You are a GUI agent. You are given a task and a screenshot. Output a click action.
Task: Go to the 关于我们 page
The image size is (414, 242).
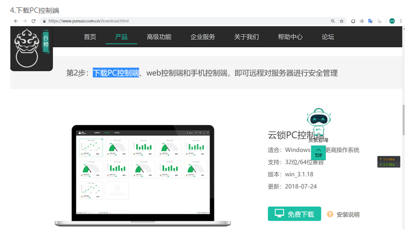(246, 36)
